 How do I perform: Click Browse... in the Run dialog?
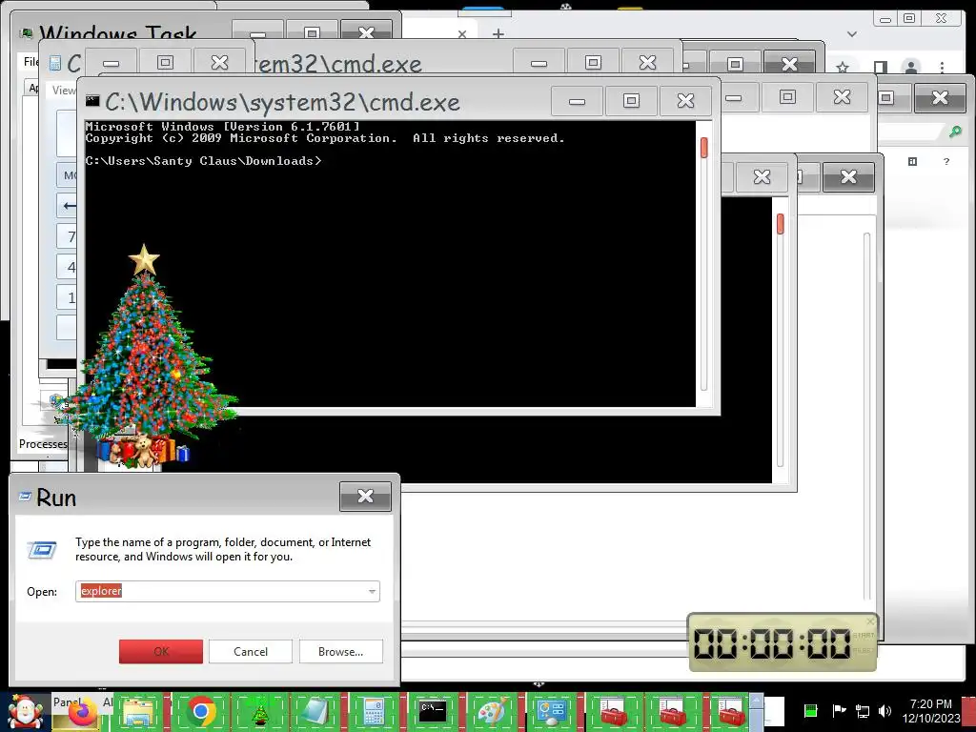[340, 651]
